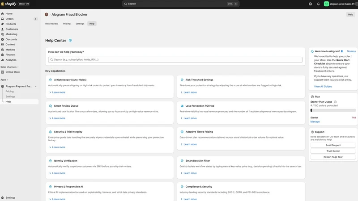The width and height of the screenshot is (358, 201).
Task: Open the sidekick icon beside the bell
Action: [310, 4]
